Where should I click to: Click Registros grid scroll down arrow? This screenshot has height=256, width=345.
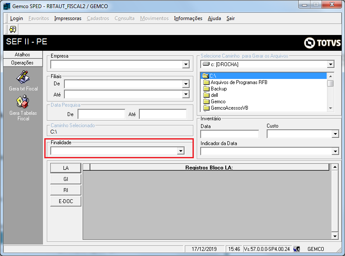(x=335, y=236)
